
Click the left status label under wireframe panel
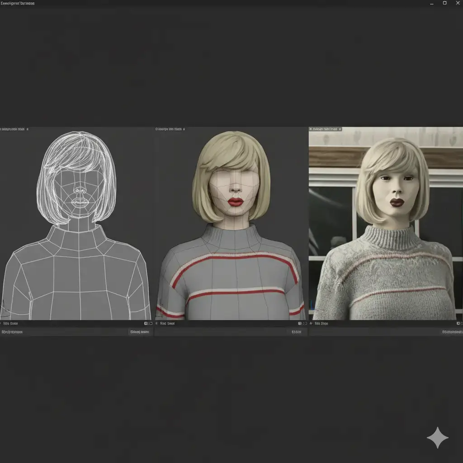(x=12, y=332)
